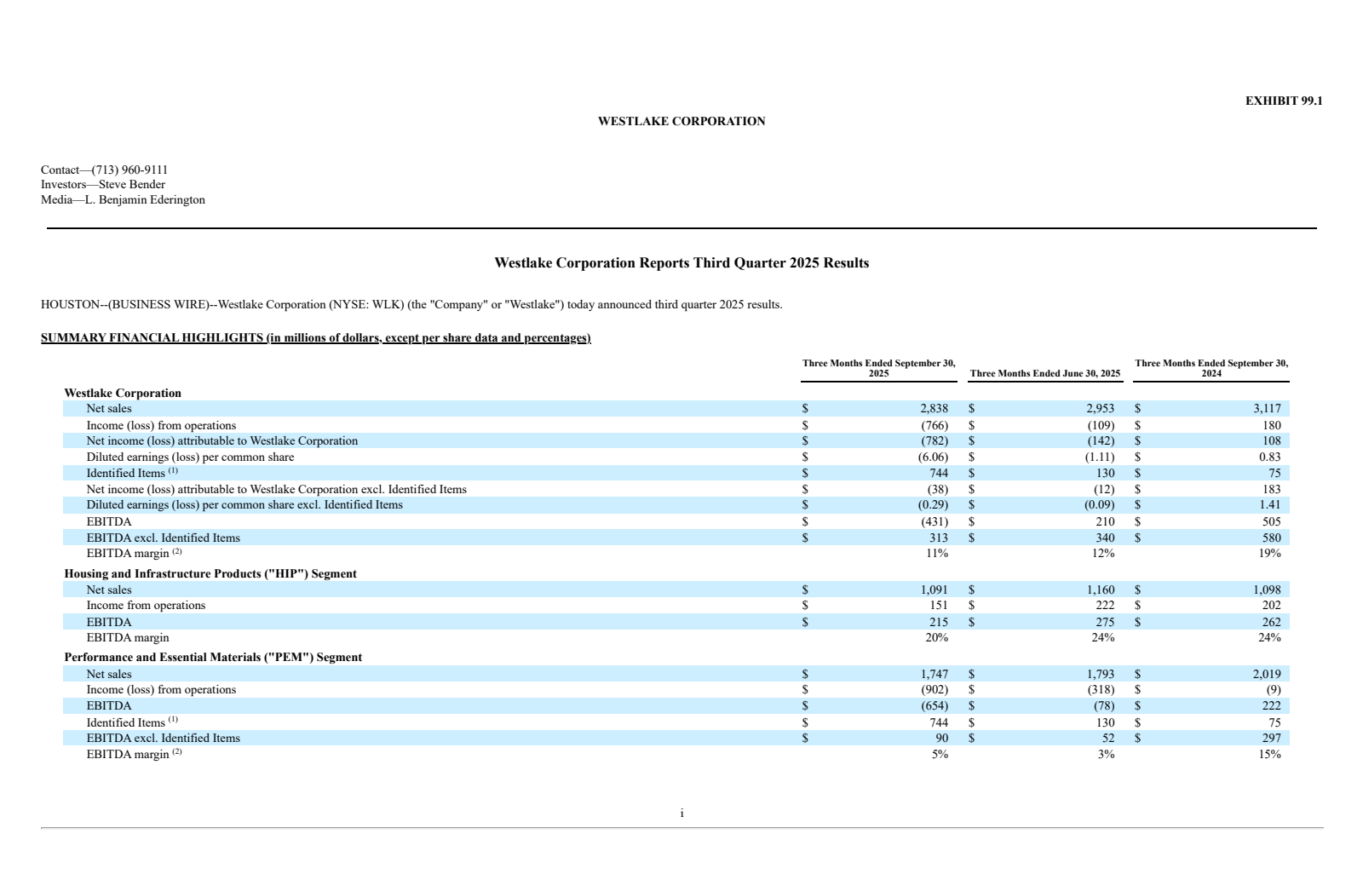The height and width of the screenshot is (880, 1363).
Task: Click the Net income attributable to Westlake Corporation label
Action: tap(222, 440)
